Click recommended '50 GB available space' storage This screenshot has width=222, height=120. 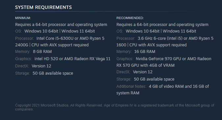coord(154,79)
